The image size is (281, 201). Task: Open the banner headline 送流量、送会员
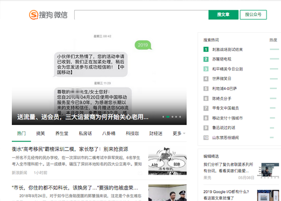point(83,117)
